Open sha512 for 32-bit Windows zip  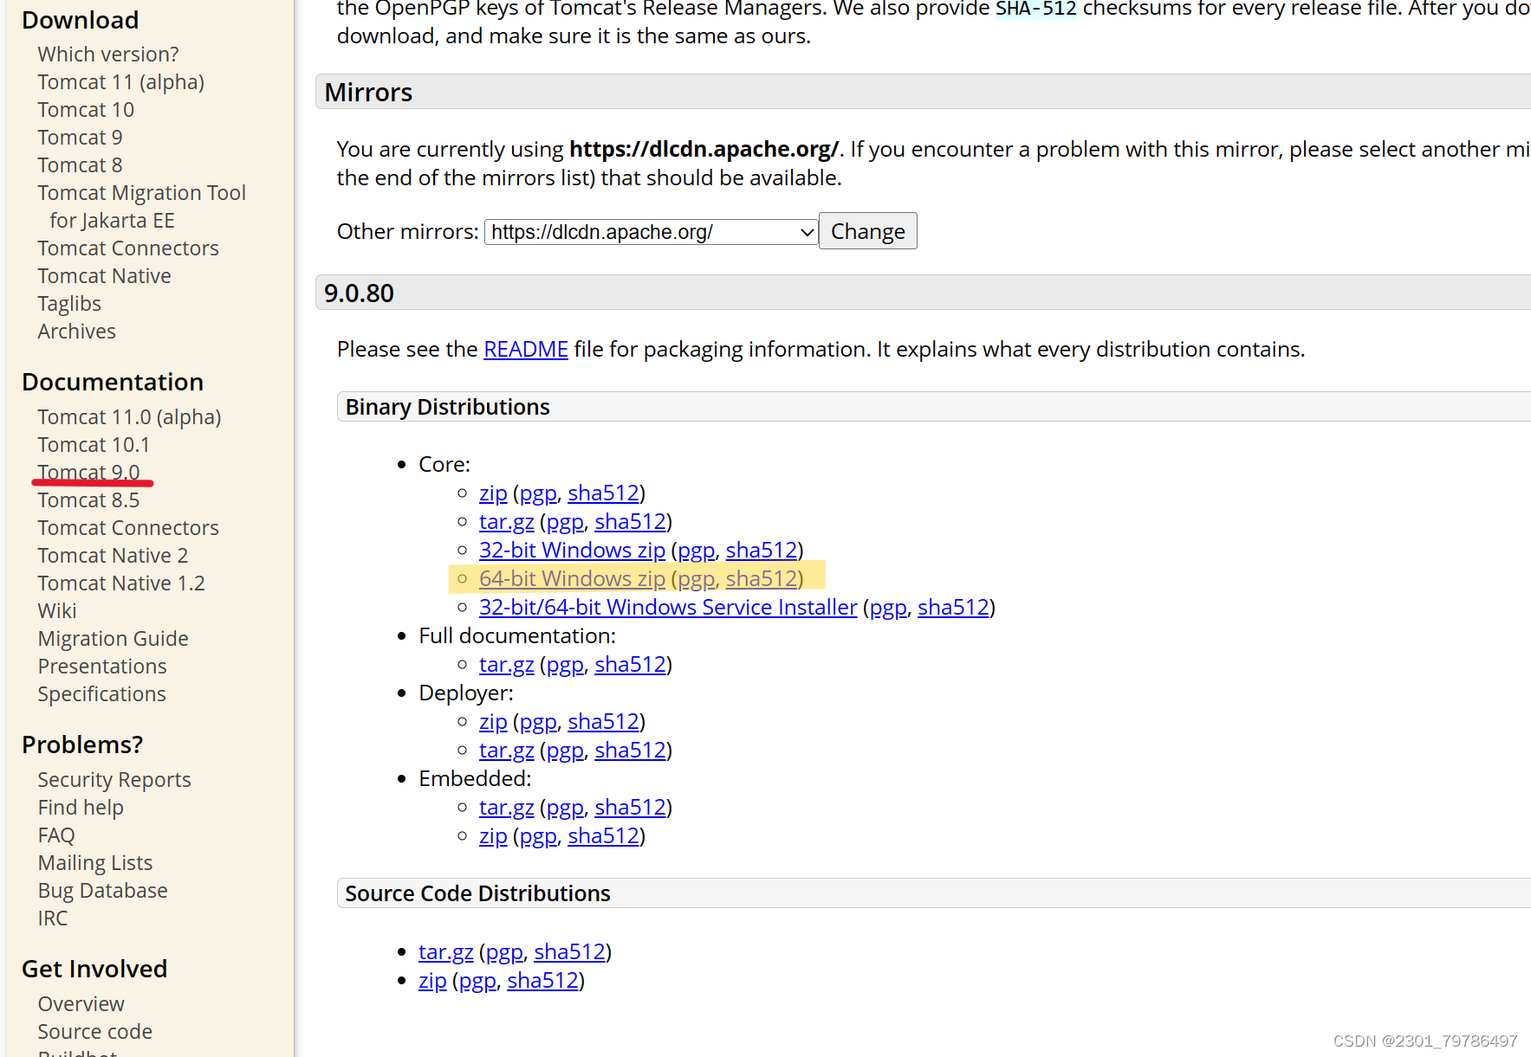[762, 550]
